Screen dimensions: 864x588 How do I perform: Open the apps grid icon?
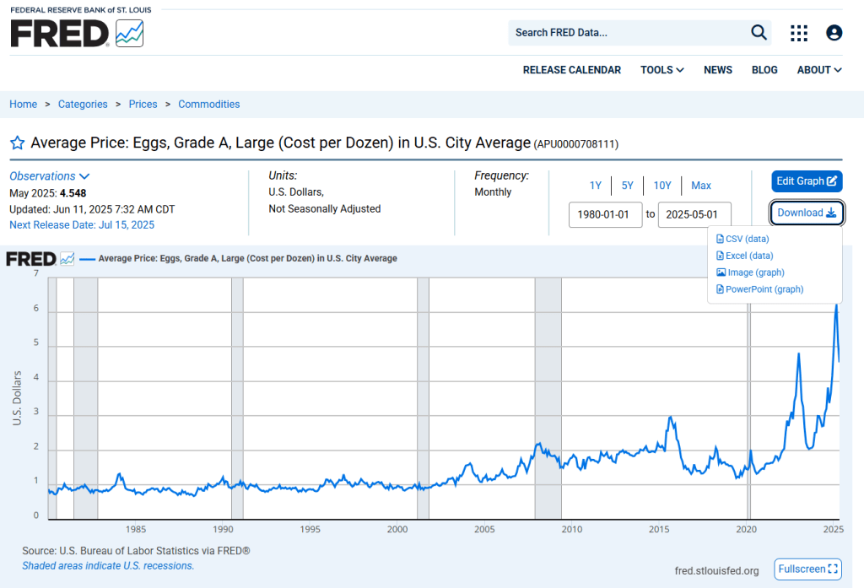point(798,33)
